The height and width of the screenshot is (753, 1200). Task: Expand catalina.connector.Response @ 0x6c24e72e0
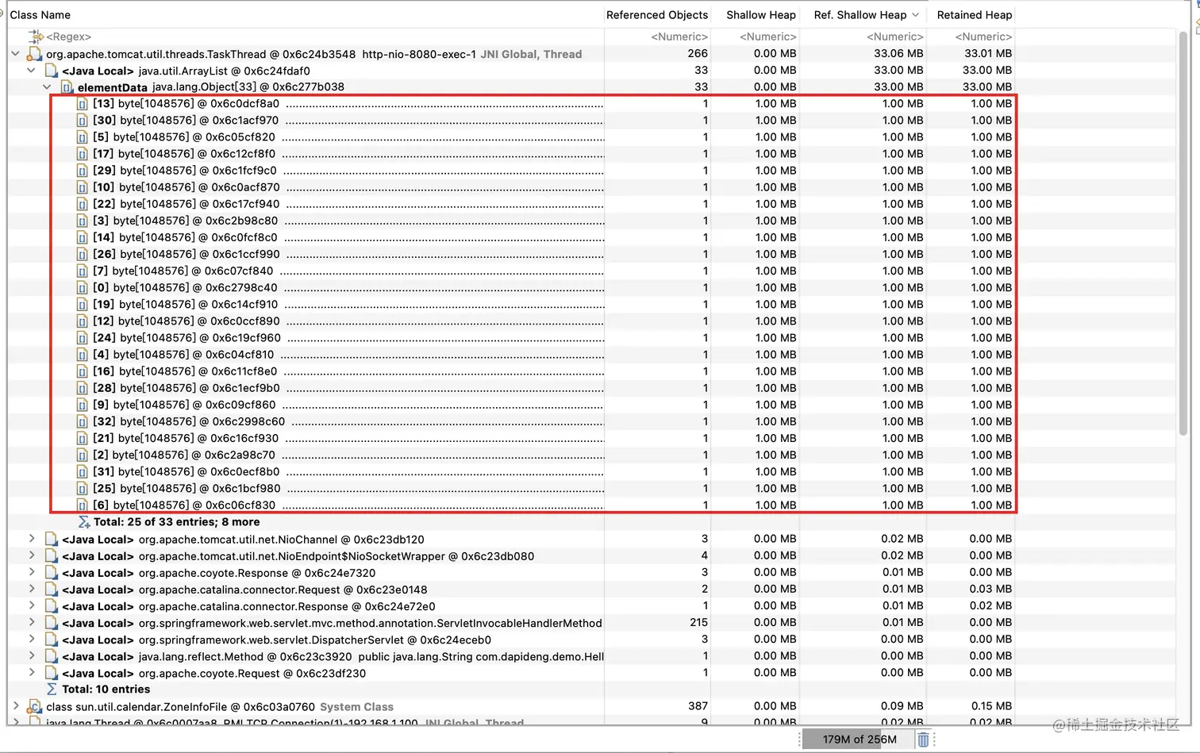tap(31, 605)
